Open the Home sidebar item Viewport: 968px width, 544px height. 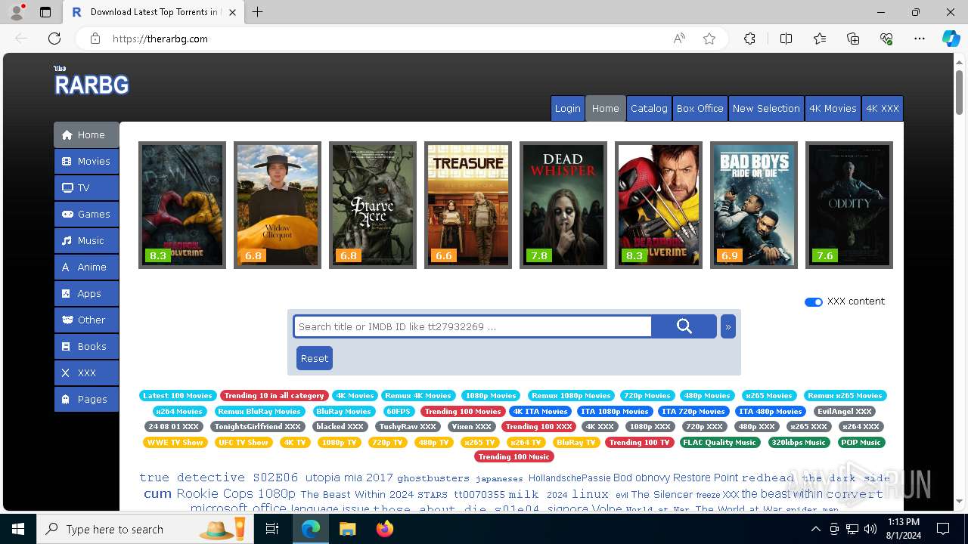coord(86,134)
